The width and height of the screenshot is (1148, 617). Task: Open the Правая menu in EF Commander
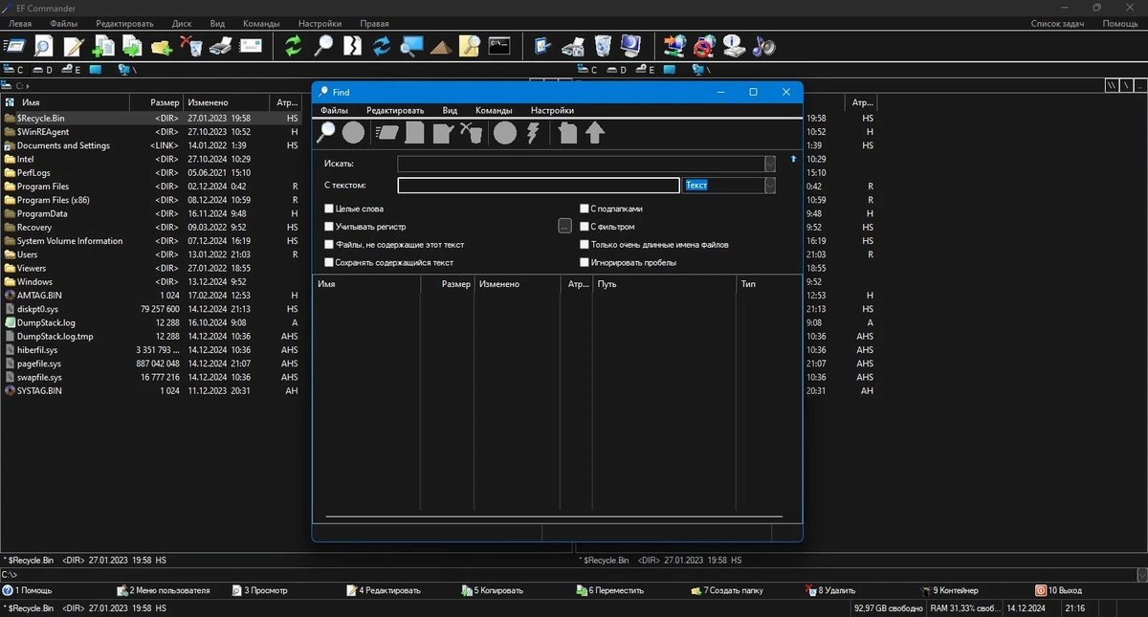375,23
